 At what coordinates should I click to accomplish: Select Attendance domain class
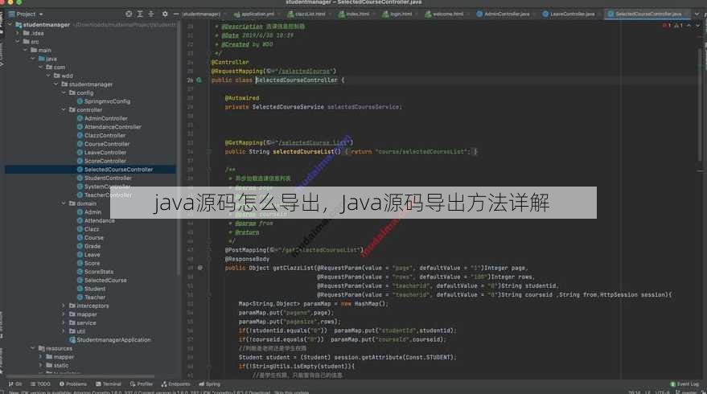tap(96, 221)
